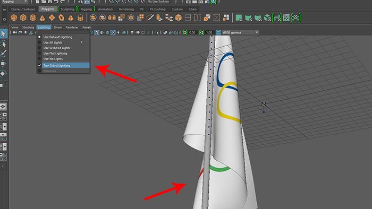This screenshot has height=209, width=372.
Task: Click the exposure value field showing 0.00
Action: point(192,32)
